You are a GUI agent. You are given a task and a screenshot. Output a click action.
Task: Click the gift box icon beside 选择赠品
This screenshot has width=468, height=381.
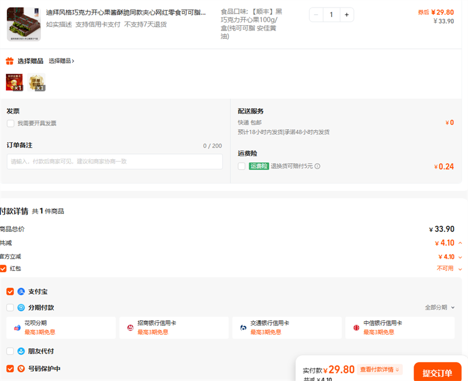coord(9,61)
